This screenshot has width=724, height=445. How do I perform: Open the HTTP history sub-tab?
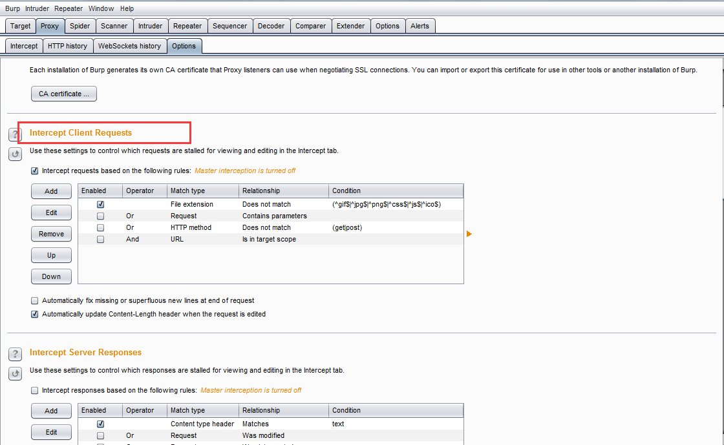[67, 46]
